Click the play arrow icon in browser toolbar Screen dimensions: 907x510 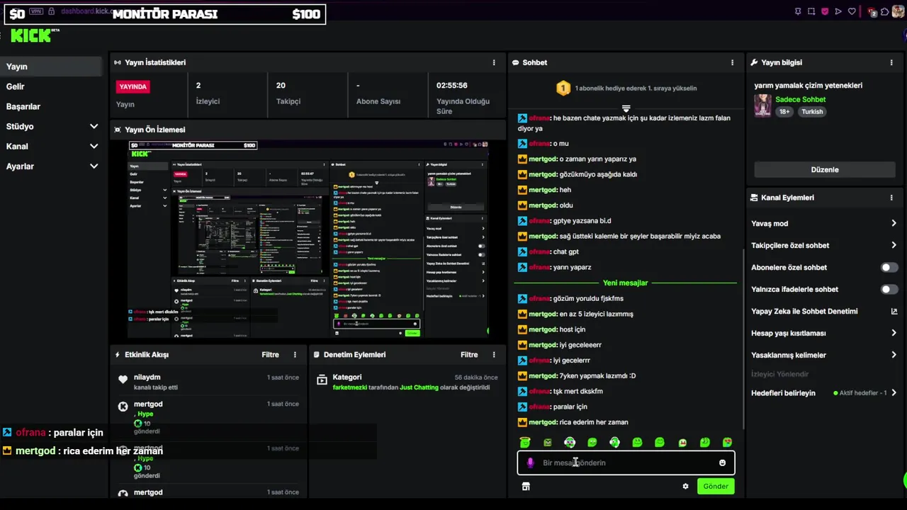pyautogui.click(x=838, y=11)
